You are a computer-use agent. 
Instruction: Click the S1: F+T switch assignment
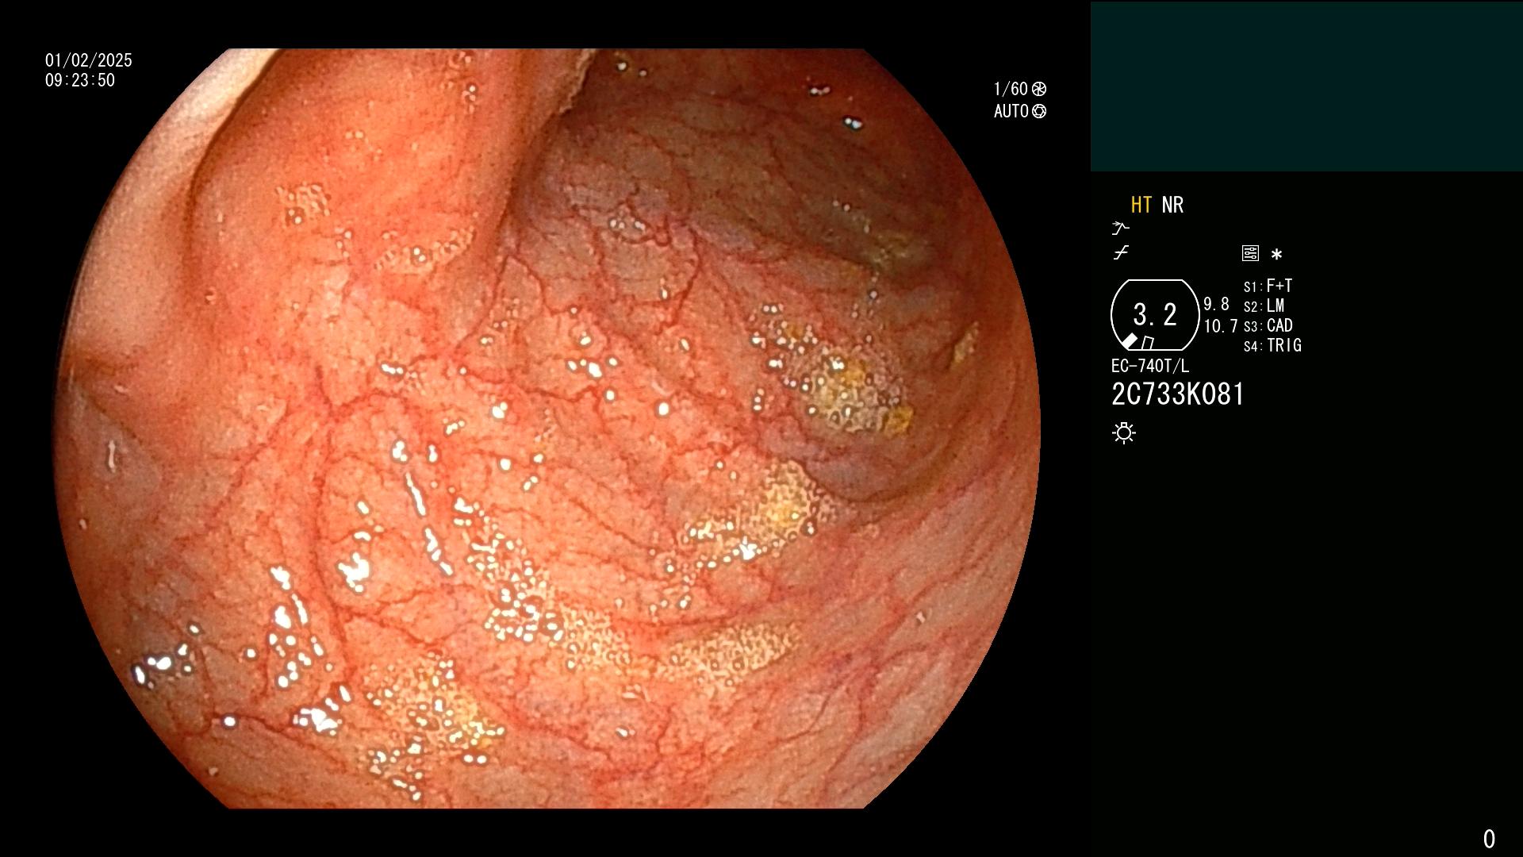(1268, 286)
